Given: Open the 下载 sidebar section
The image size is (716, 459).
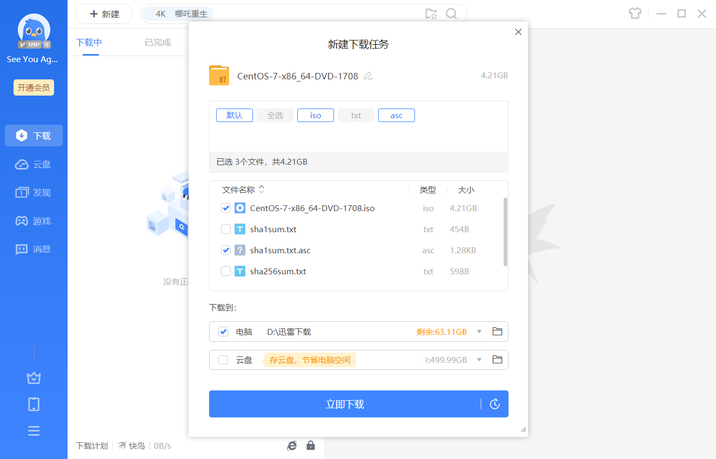Looking at the screenshot, I should pos(34,136).
